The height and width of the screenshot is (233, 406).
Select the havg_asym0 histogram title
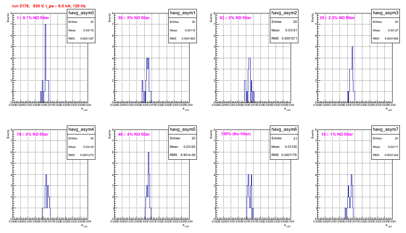click(x=81, y=13)
